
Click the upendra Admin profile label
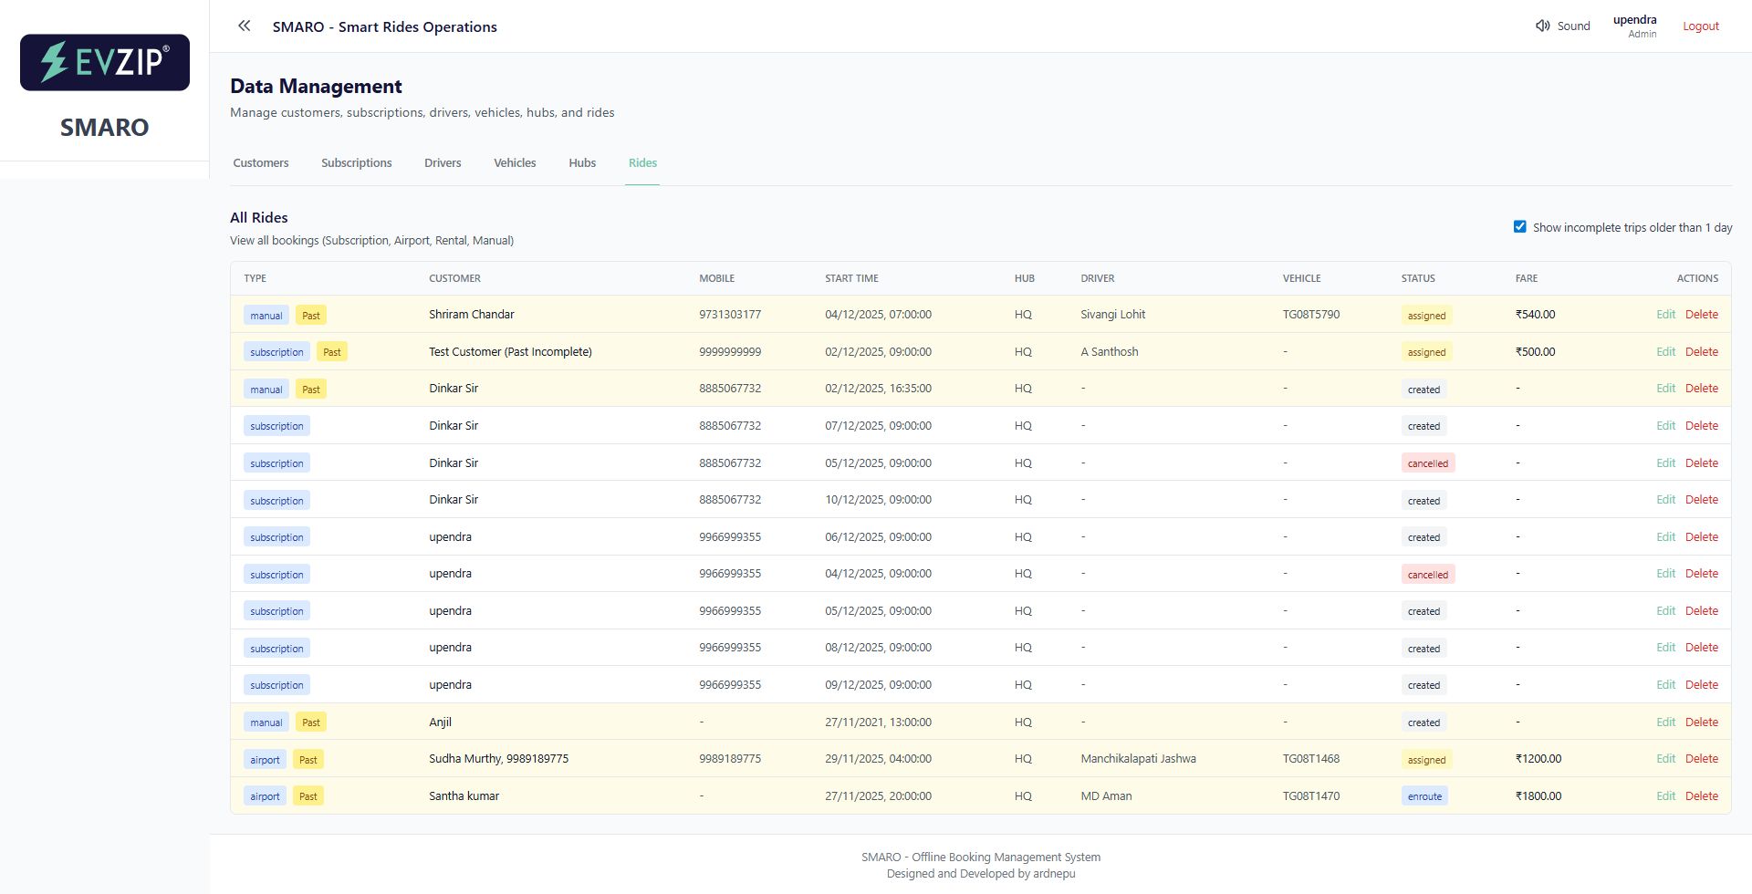click(x=1635, y=26)
